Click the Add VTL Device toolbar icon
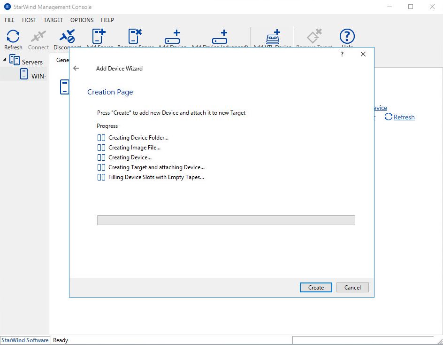 click(273, 37)
